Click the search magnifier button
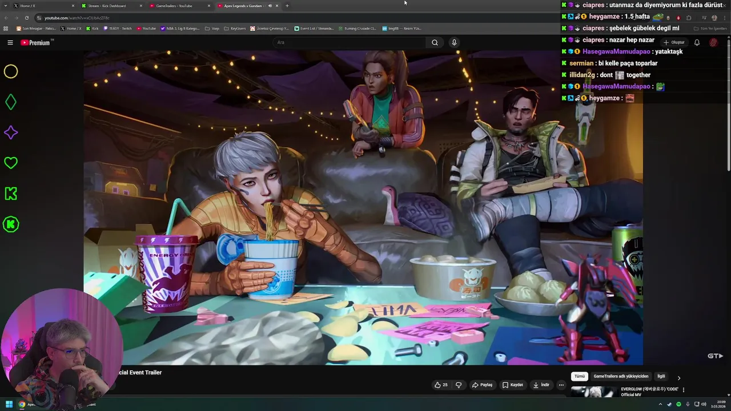Screen dimensions: 731x411 435,42
